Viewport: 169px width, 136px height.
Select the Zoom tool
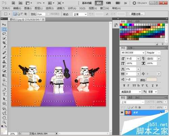[x=4, y=122]
